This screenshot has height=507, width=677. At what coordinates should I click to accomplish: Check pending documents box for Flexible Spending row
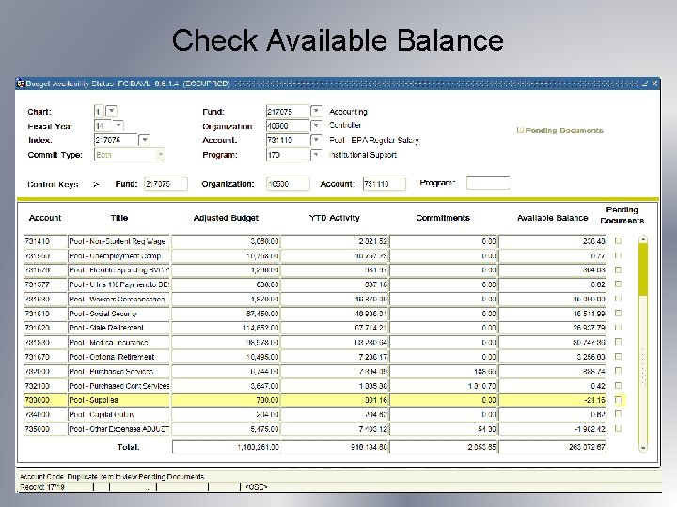619,269
